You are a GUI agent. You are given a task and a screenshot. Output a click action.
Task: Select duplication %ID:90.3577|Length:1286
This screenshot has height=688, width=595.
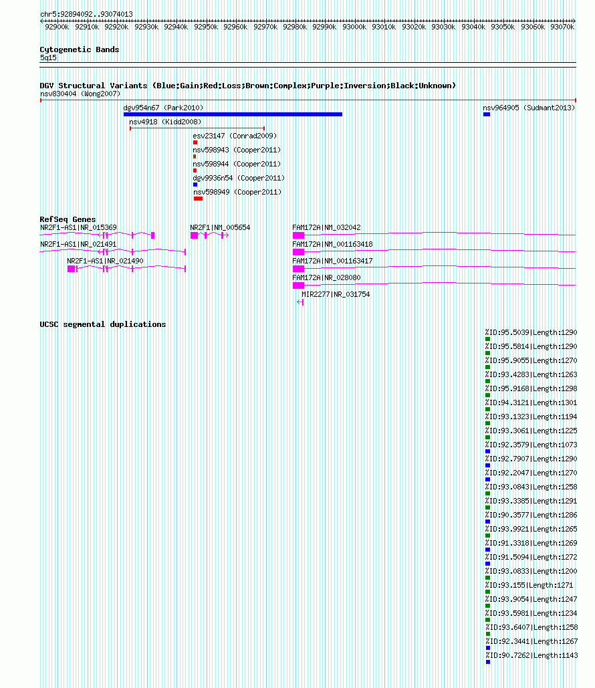(x=531, y=515)
